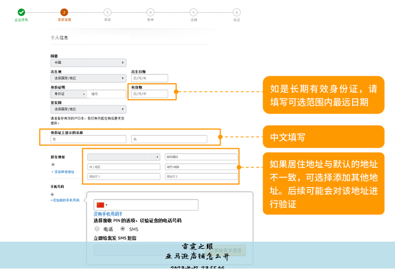Click the 有效期 expiry date field

click(x=149, y=94)
